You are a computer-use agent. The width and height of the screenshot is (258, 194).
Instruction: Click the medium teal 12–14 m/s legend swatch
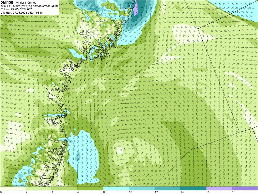(x=167, y=188)
